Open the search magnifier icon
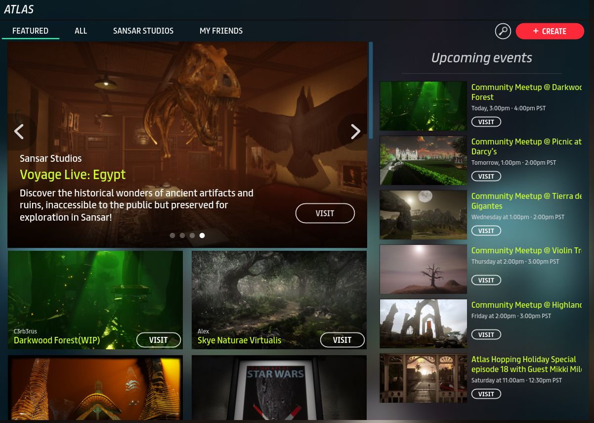 click(x=503, y=31)
